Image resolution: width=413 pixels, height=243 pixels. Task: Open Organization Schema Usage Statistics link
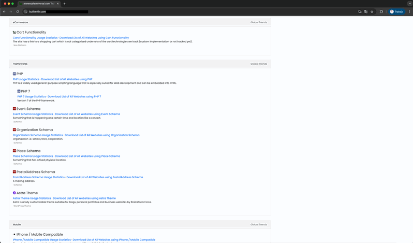tap(38, 135)
